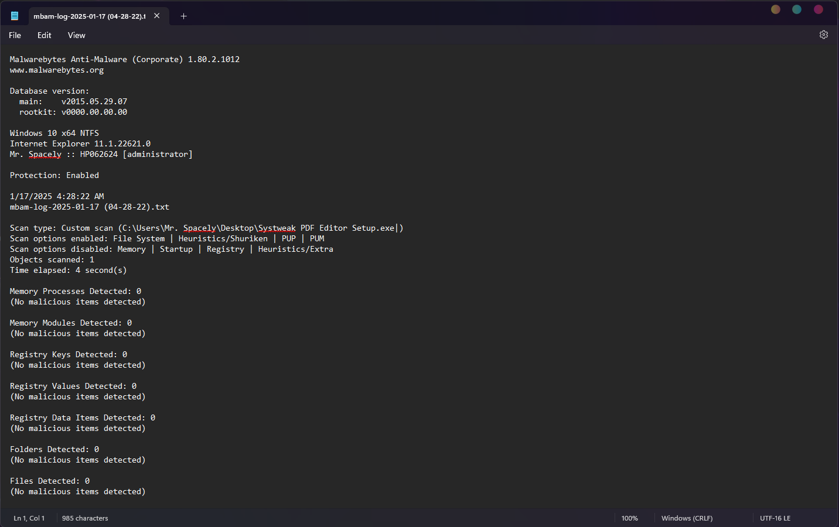Image resolution: width=839 pixels, height=527 pixels.
Task: Click Memory Modules Detected: 0 line
Action: click(71, 323)
